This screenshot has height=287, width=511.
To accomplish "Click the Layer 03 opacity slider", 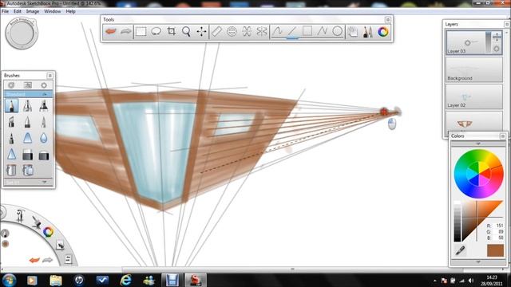I will pyautogui.click(x=488, y=42).
